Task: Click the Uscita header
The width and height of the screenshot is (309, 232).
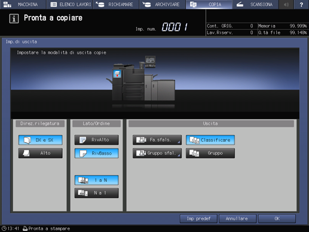Action: click(x=211, y=124)
